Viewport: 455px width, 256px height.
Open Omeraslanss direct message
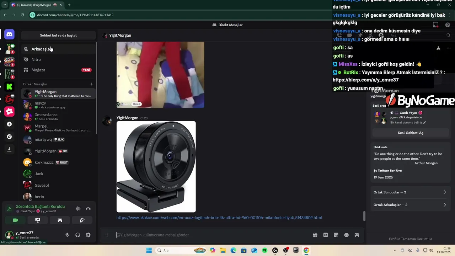(x=58, y=117)
